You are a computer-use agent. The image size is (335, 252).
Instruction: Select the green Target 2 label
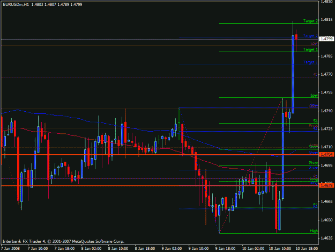pyautogui.click(x=310, y=21)
